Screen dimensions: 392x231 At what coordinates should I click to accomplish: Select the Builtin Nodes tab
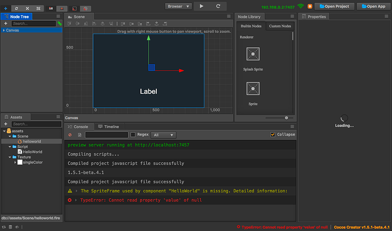251,26
